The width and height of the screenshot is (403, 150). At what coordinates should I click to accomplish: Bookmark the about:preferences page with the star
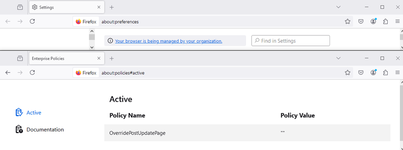tap(347, 22)
